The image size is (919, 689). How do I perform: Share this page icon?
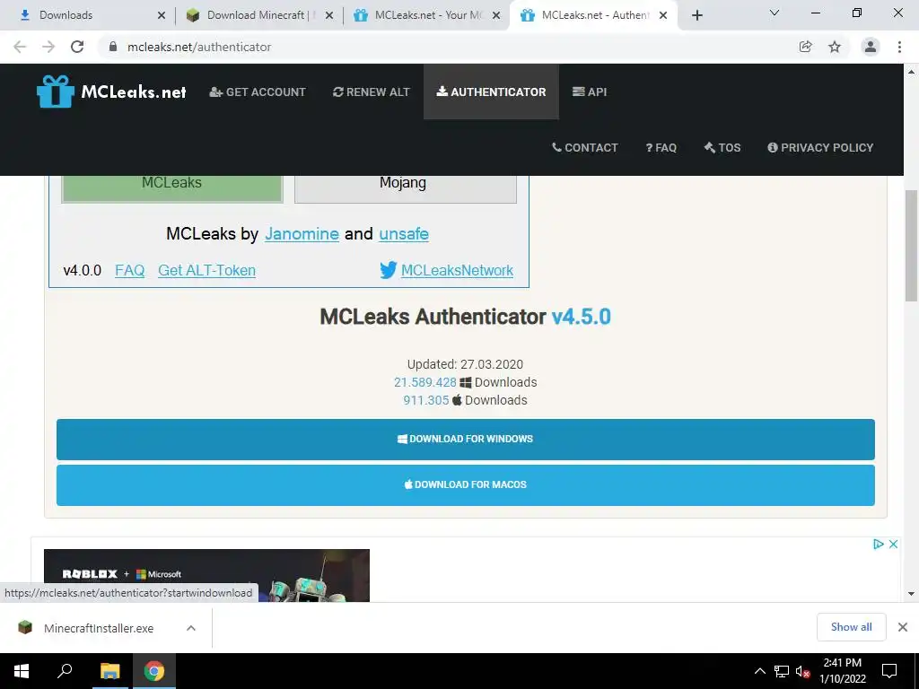tap(806, 47)
